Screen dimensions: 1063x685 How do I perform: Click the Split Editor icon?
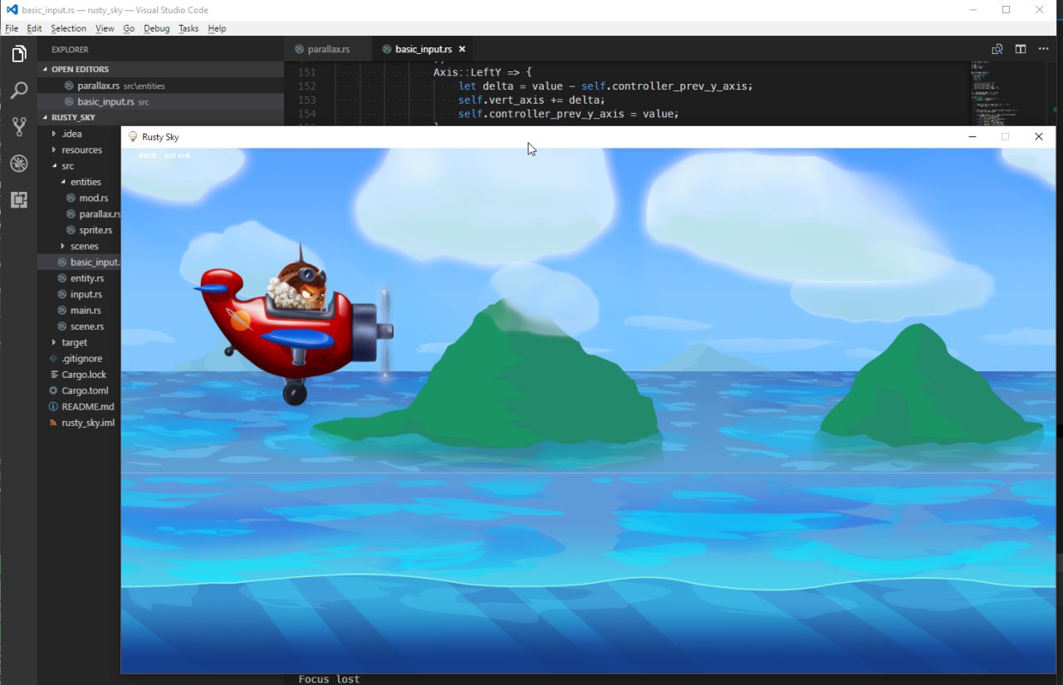1021,49
